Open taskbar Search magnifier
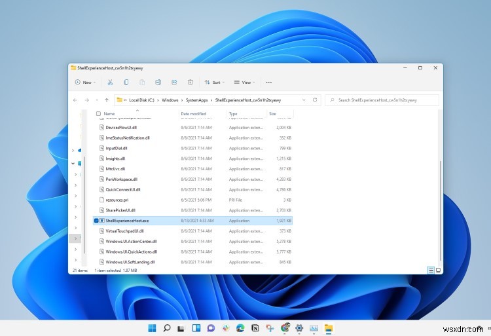 pos(167,328)
